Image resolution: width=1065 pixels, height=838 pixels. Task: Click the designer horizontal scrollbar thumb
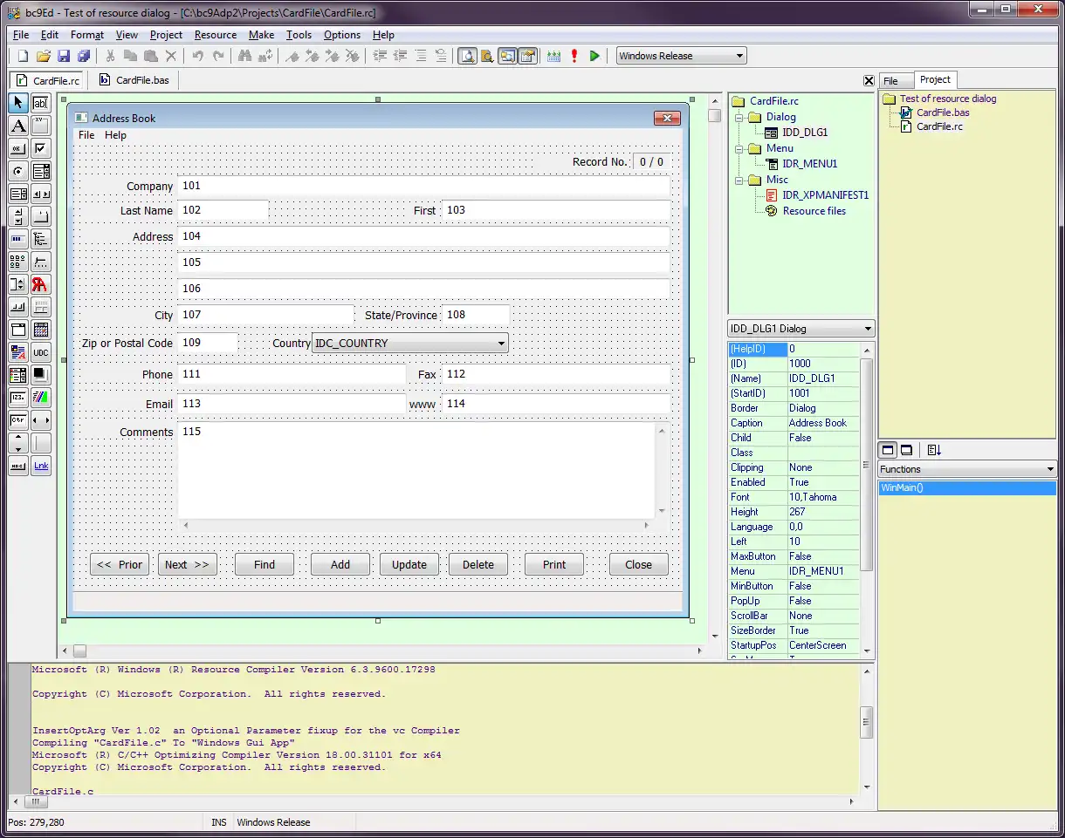click(79, 651)
